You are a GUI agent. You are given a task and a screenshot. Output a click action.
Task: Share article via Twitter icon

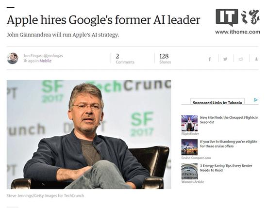225,59
